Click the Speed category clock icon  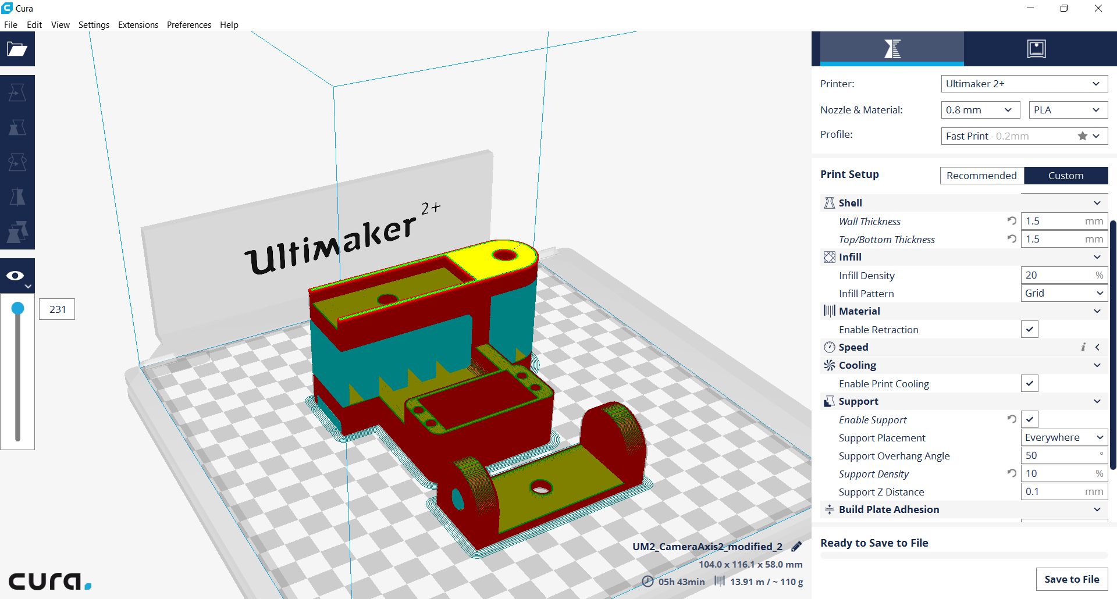tap(830, 347)
